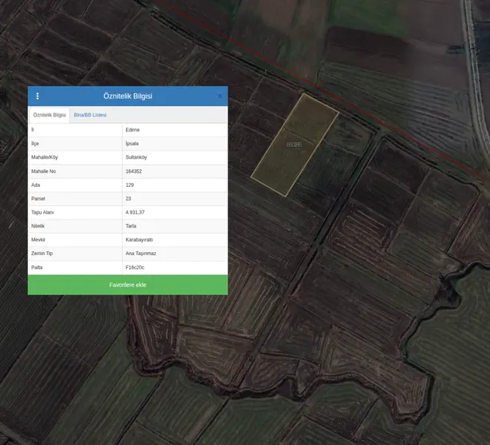Click the İpsala district value
Viewport: 490px width, 445px height.
[x=132, y=144]
